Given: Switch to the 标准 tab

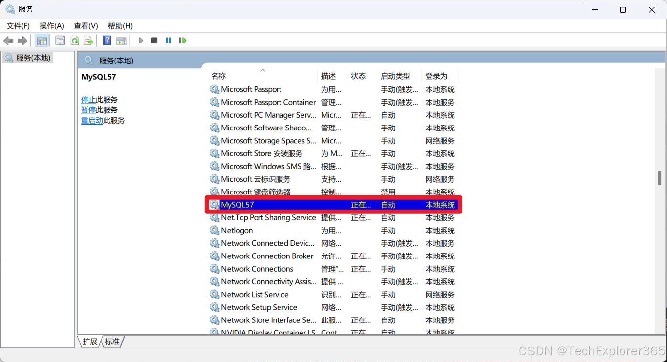Looking at the screenshot, I should click(x=112, y=341).
